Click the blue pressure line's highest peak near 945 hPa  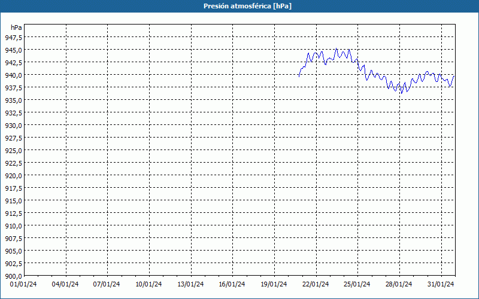(336, 48)
